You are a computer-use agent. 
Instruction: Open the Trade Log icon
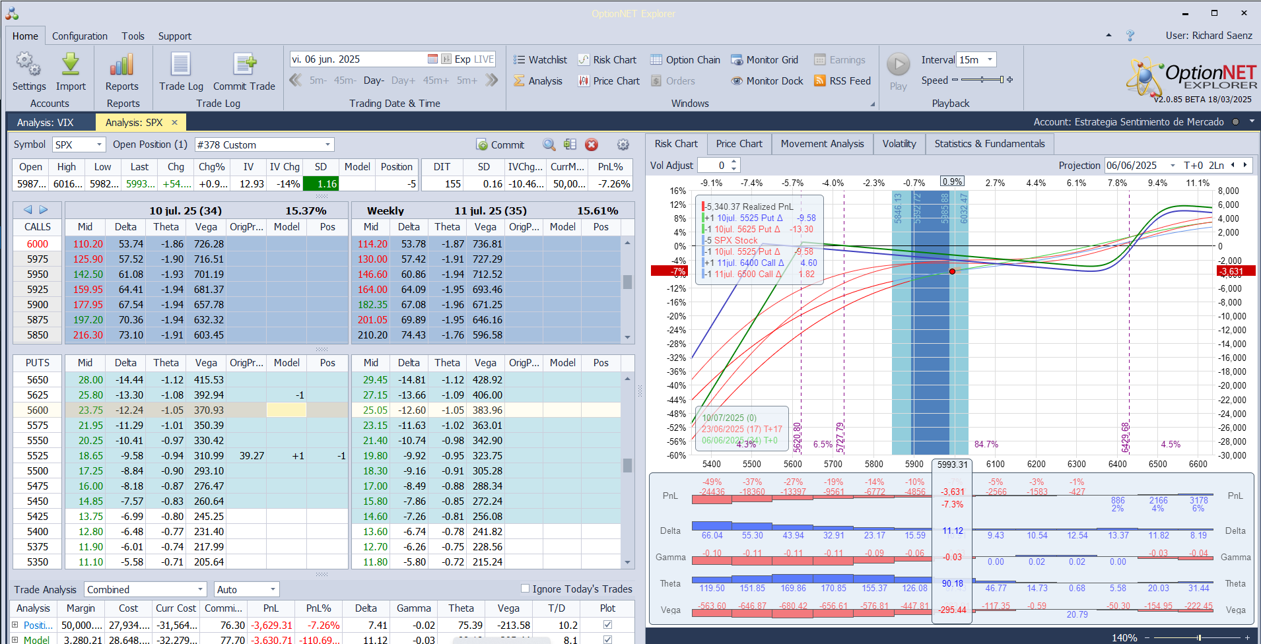click(x=181, y=65)
